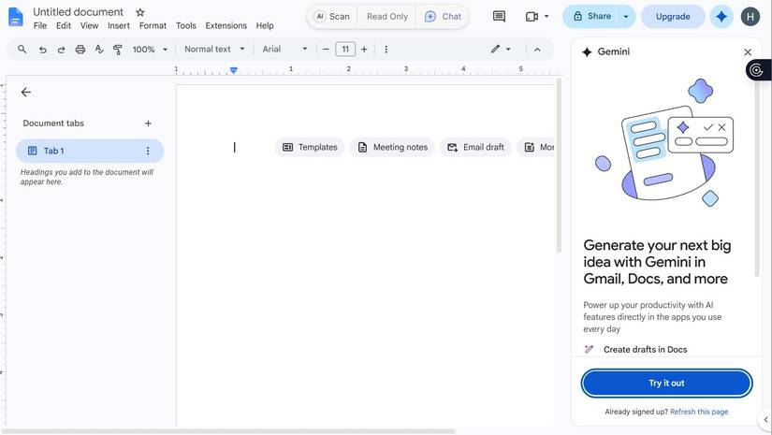Print the document
This screenshot has width=772, height=435.
[80, 50]
